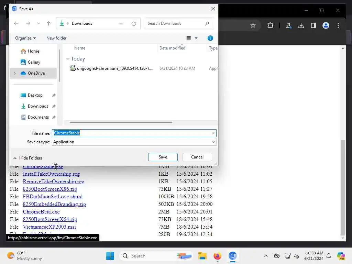
Task: Click the taskbar Search box
Action: (x=156, y=256)
